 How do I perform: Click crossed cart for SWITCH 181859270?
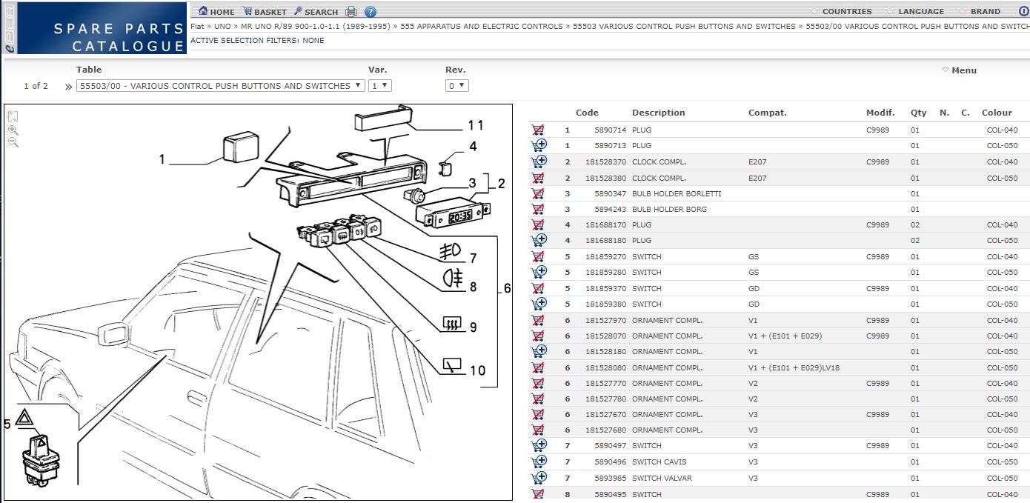point(538,256)
